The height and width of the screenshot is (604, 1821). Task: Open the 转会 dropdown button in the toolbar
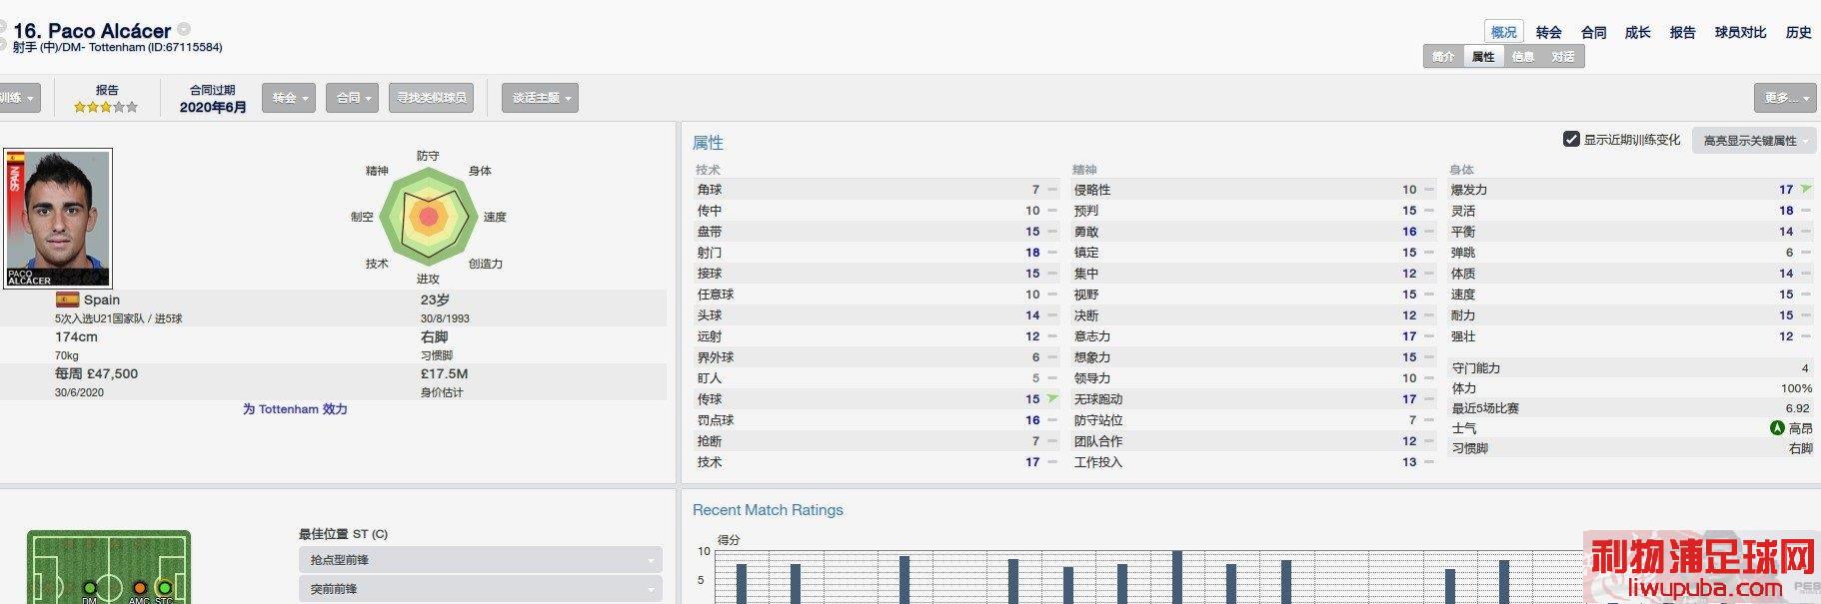289,98
